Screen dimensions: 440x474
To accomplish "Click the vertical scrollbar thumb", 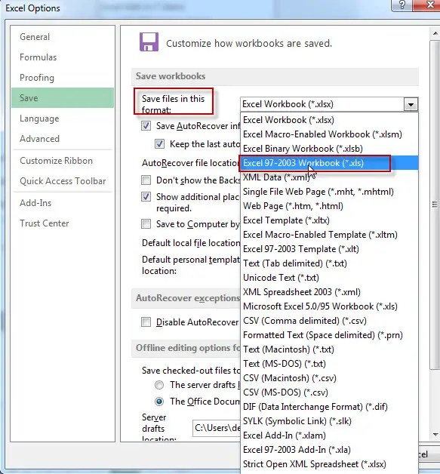I will pos(435,205).
